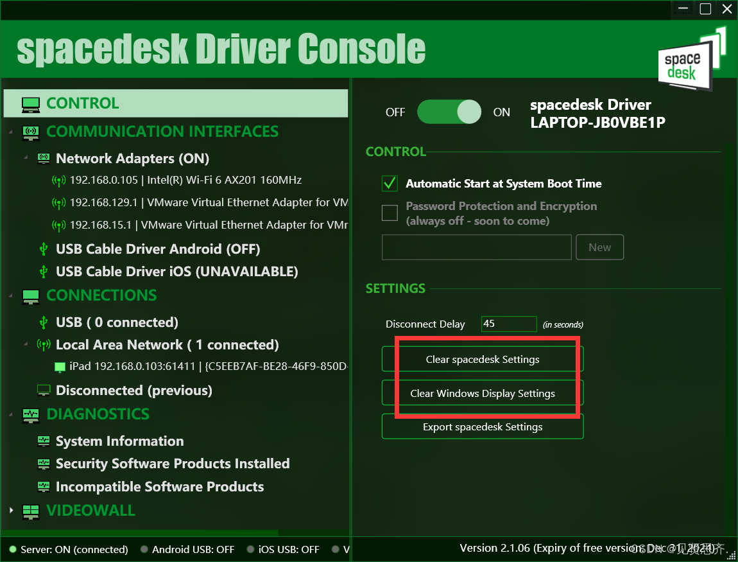Click the wireless icon for Local Area Network
This screenshot has height=562, width=738.
(44, 345)
